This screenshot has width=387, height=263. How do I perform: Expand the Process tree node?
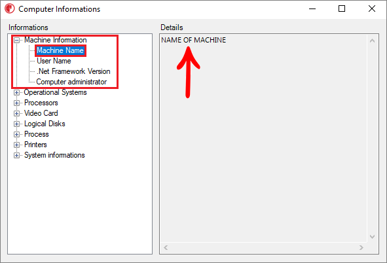16,135
